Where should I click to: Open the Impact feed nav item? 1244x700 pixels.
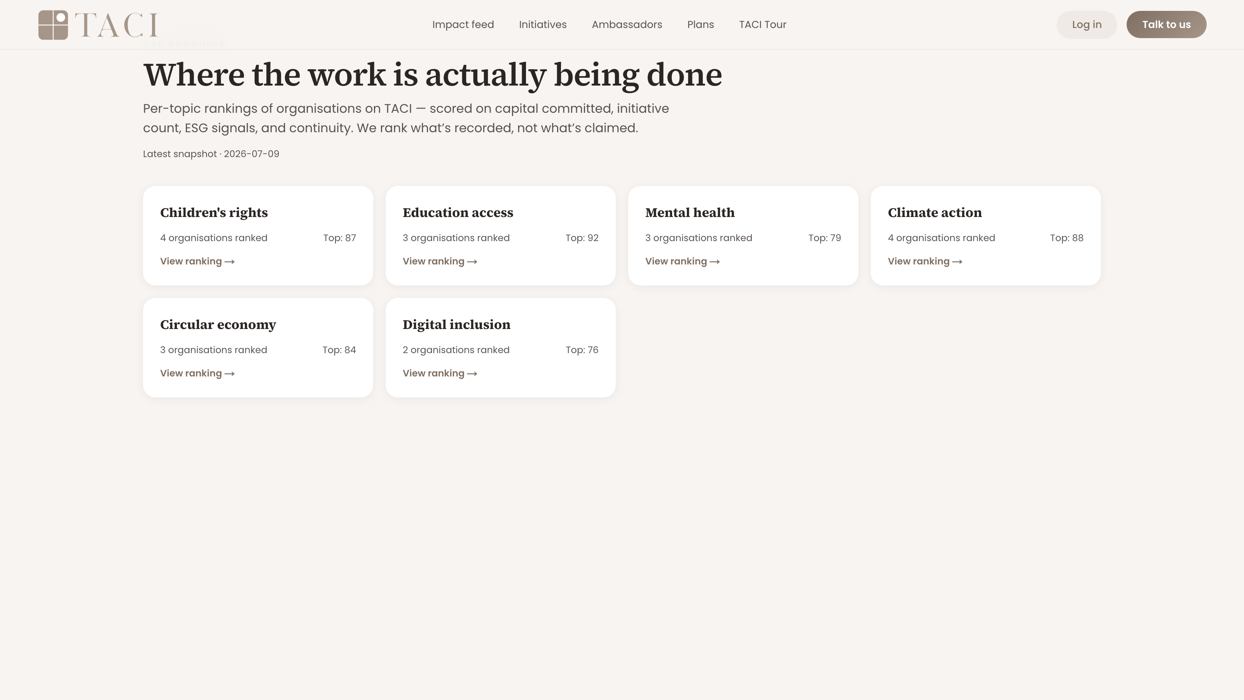click(x=463, y=24)
